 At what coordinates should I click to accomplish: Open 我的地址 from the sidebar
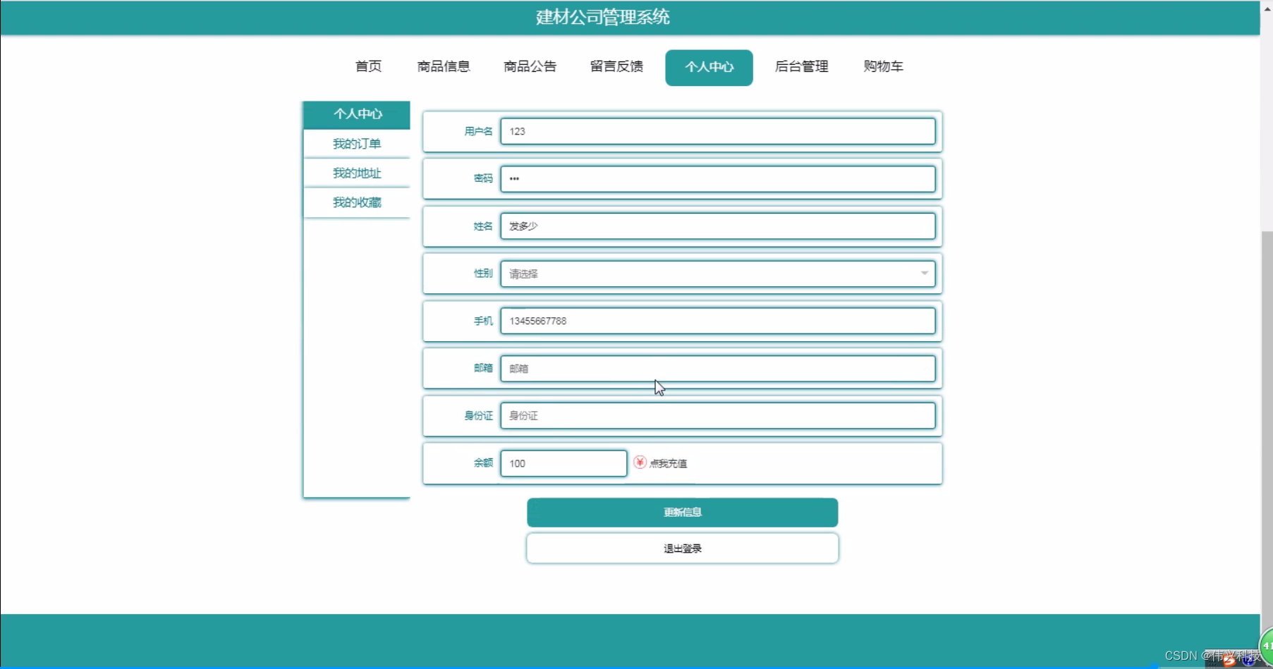coord(356,173)
